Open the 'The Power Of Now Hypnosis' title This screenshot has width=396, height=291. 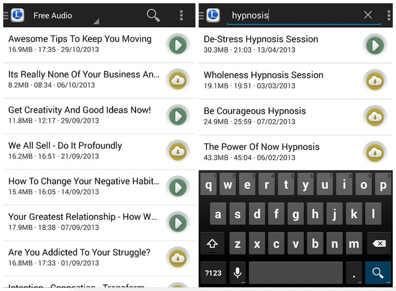click(262, 147)
